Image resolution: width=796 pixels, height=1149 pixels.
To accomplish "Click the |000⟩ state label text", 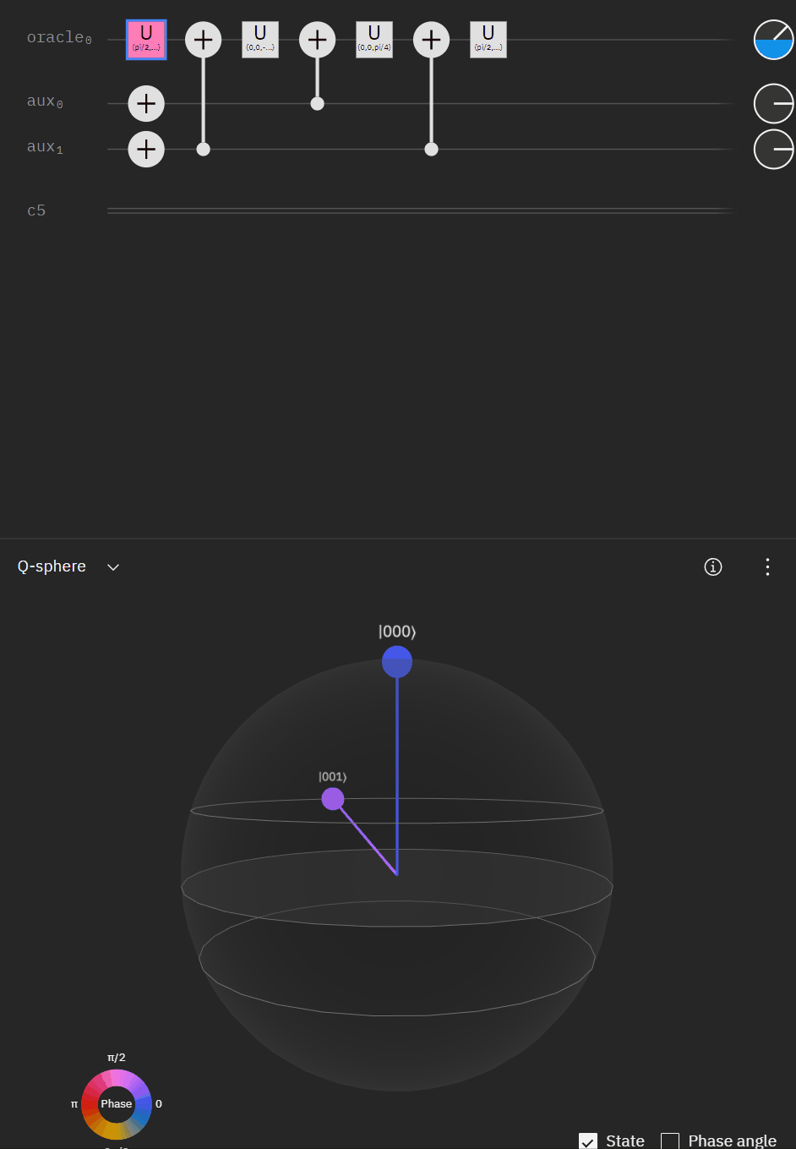I will tap(397, 632).
